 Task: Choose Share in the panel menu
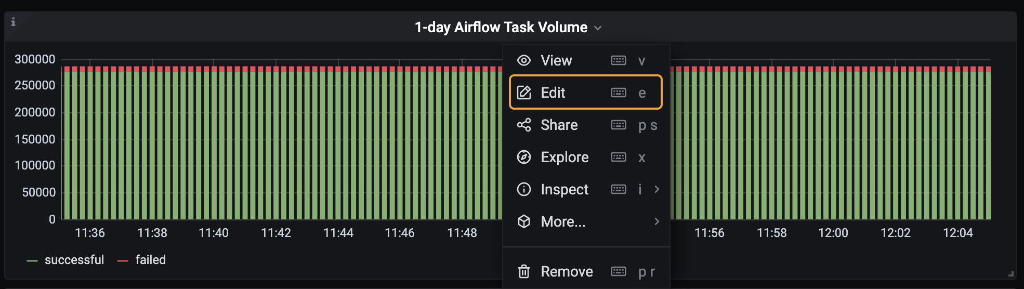(559, 125)
